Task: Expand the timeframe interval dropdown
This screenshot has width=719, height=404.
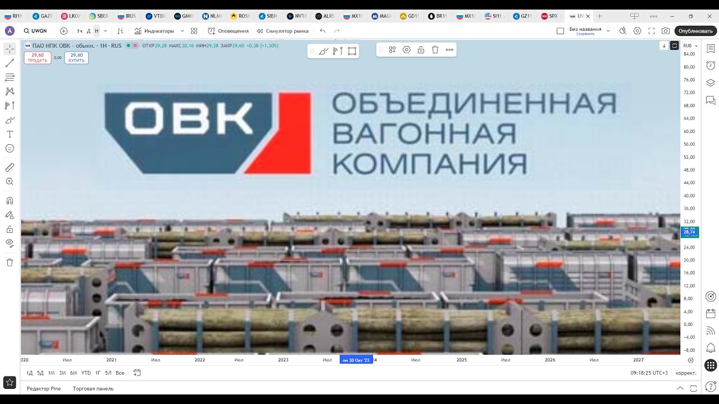Action: point(105,31)
